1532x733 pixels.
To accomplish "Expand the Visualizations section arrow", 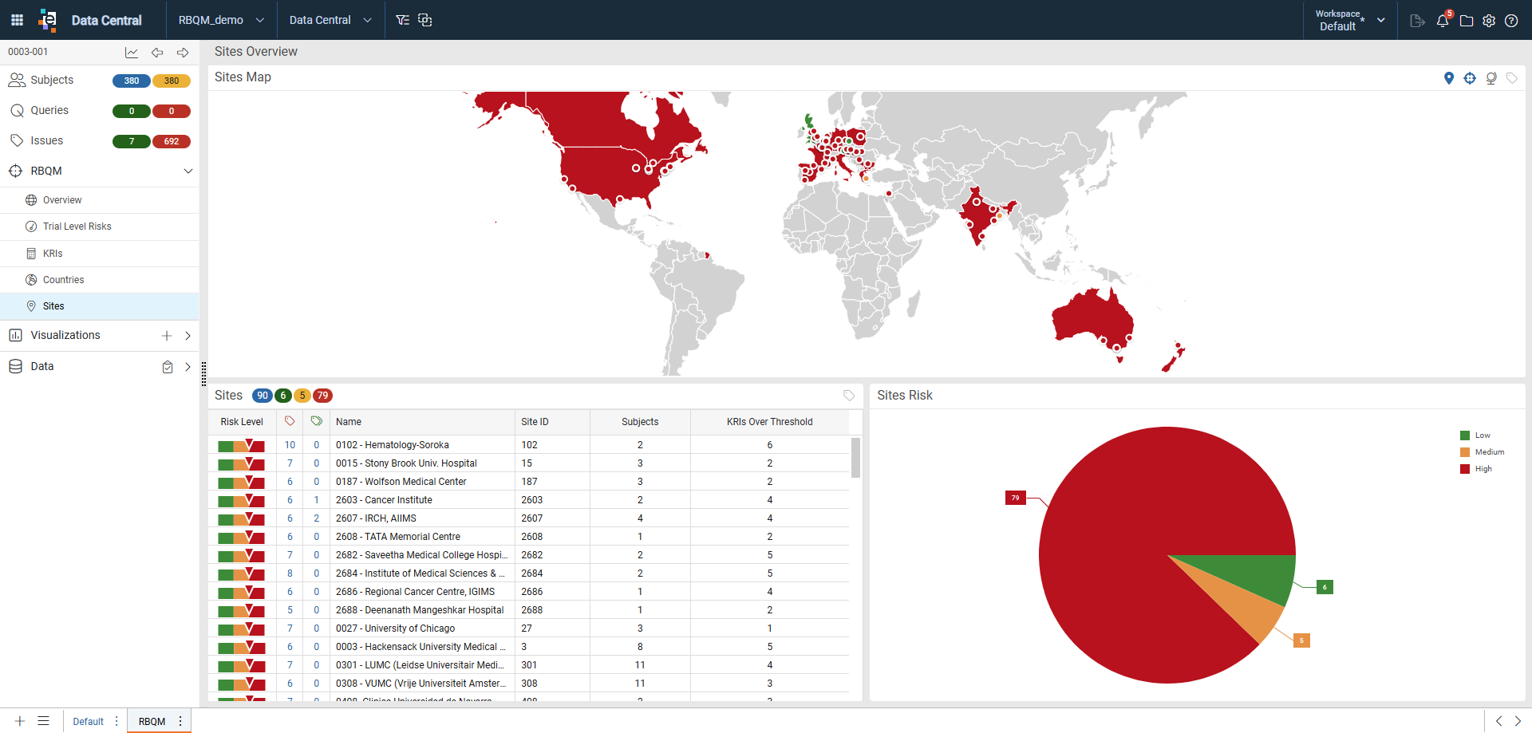I will [x=188, y=336].
